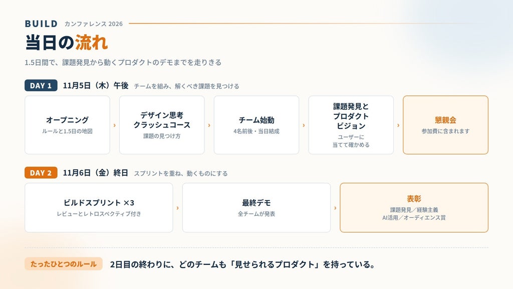Image resolution: width=513 pixels, height=289 pixels.
Task: Click the chevron arrow before 懇親会
Action: click(398, 125)
